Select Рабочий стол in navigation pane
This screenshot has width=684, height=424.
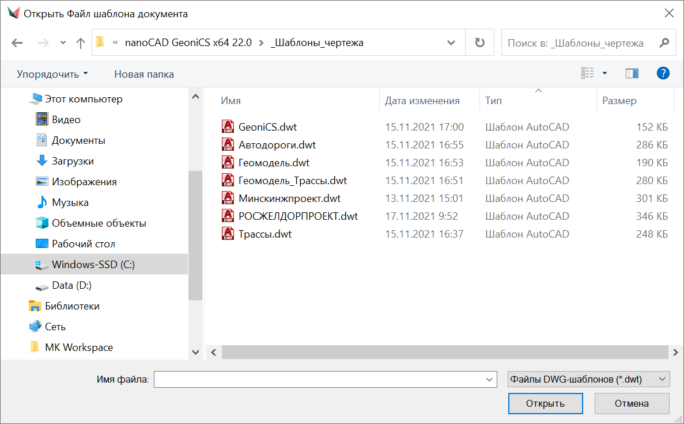pos(83,244)
